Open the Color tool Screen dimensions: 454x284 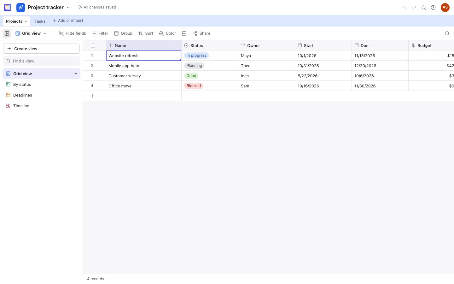point(167,33)
